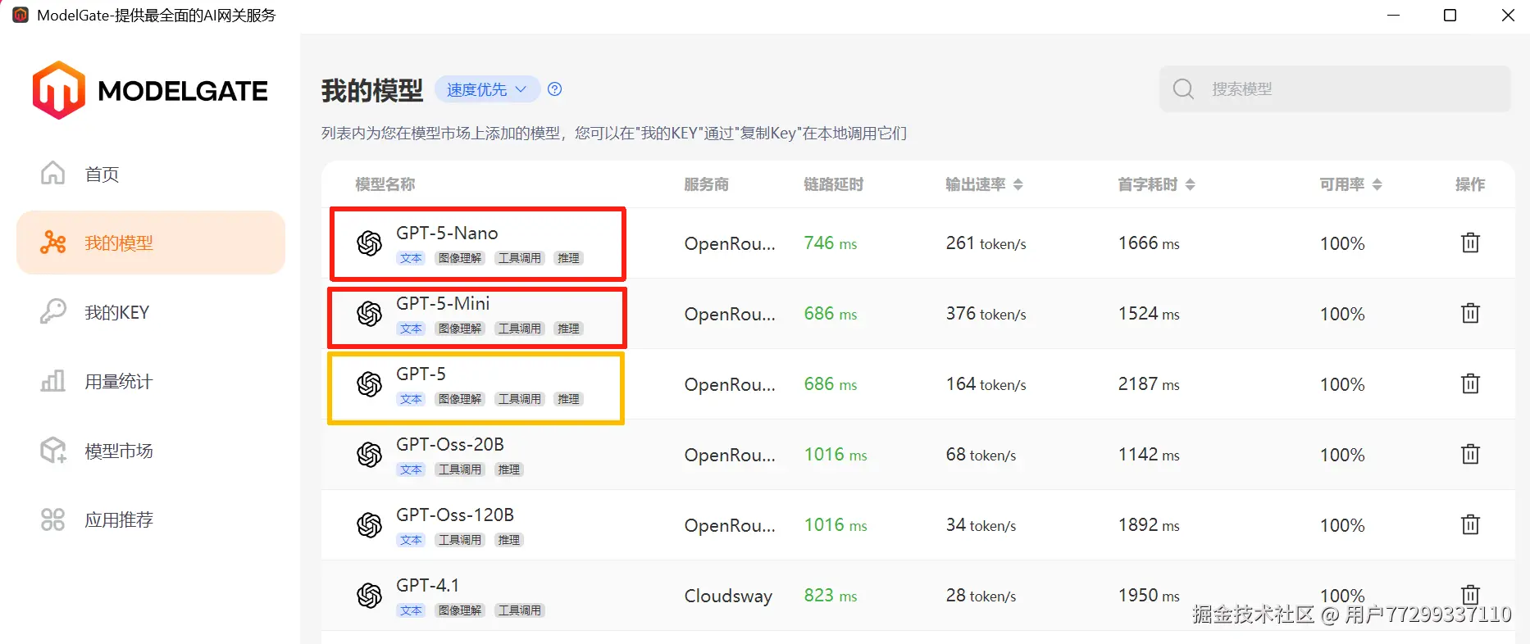Delete the GPT-Oss-120B model

coord(1470,524)
